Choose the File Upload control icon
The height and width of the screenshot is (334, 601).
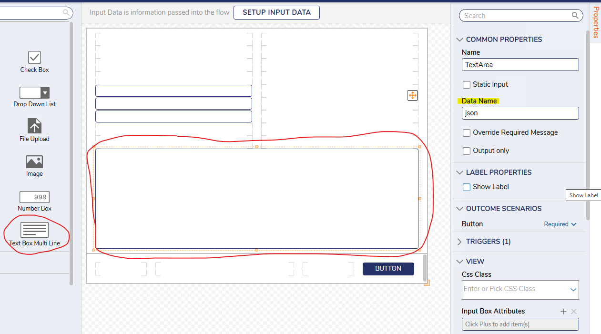[x=34, y=126]
